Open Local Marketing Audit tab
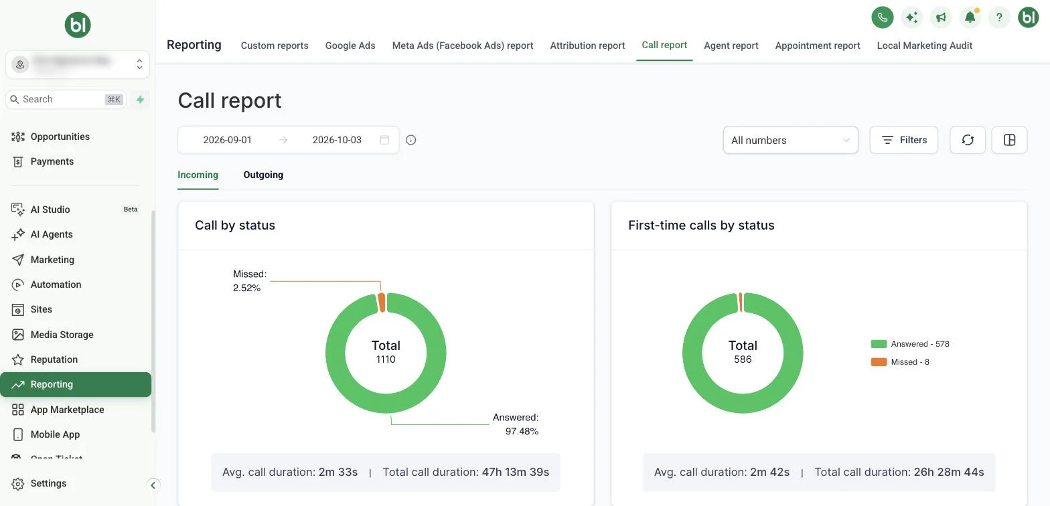The height and width of the screenshot is (506, 1050). [925, 46]
